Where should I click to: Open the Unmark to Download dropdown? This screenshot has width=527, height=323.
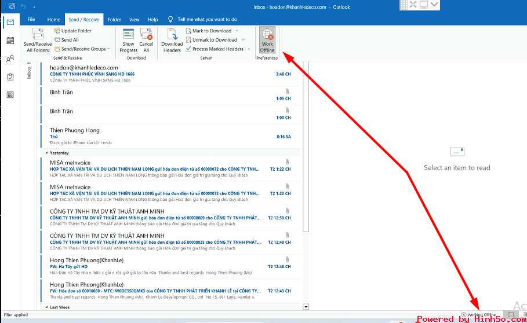click(243, 40)
